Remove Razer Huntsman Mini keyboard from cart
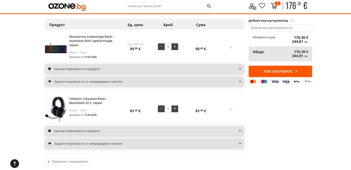 click(231, 48)
